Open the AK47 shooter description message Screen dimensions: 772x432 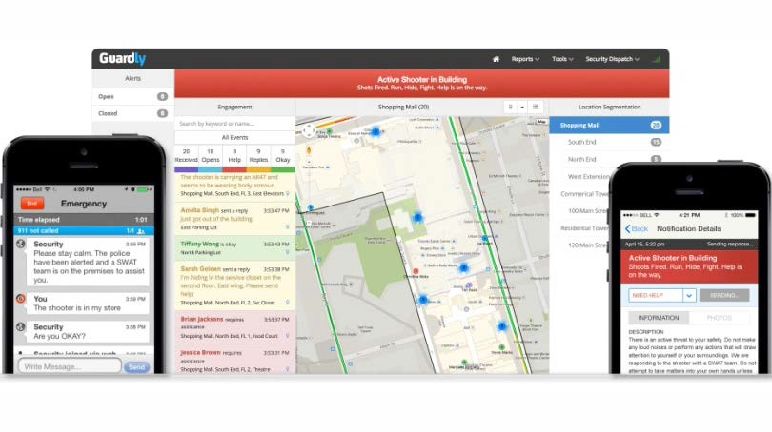[234, 186]
